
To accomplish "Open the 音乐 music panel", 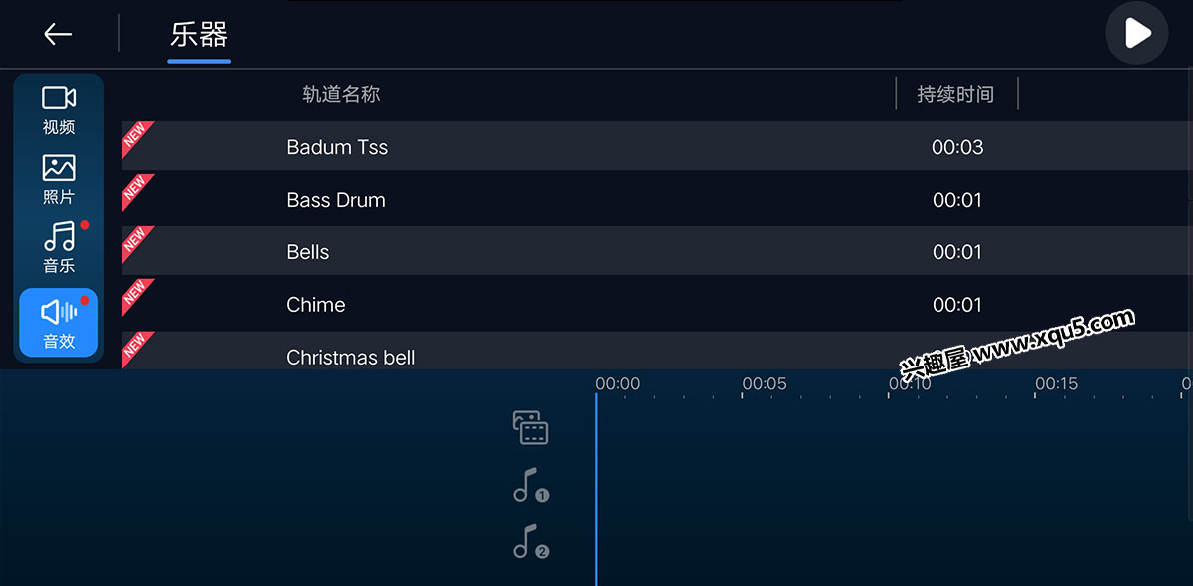I will (59, 248).
